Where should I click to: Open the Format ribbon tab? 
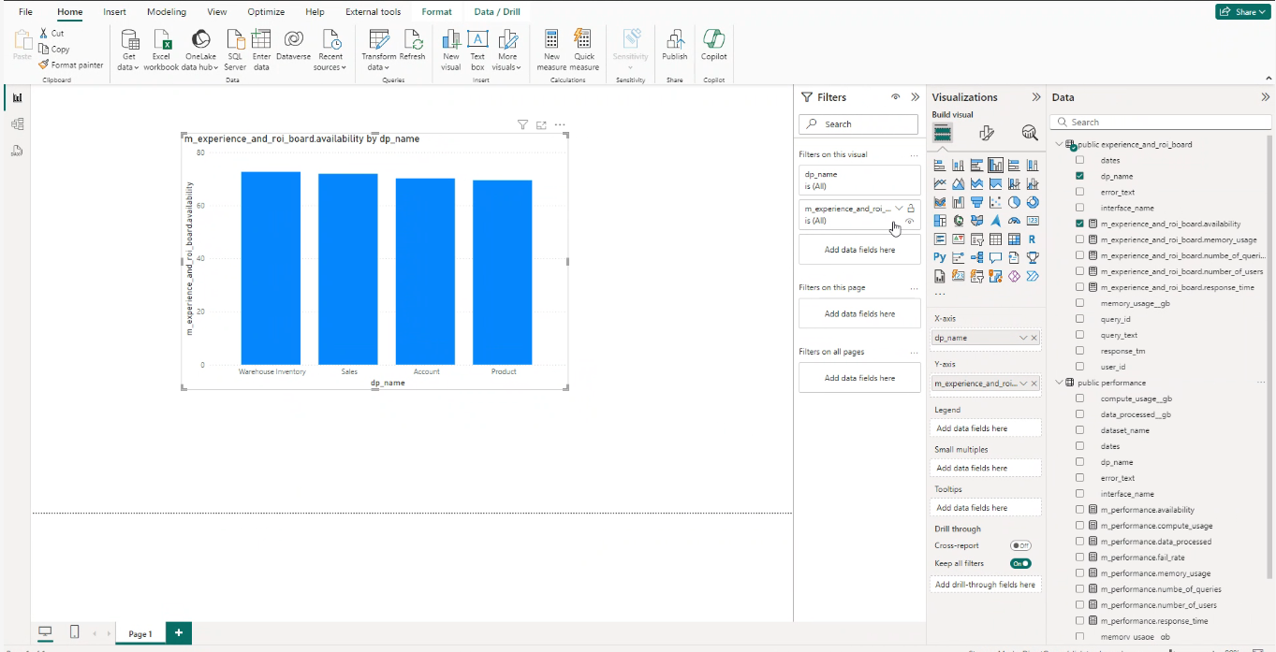click(436, 12)
